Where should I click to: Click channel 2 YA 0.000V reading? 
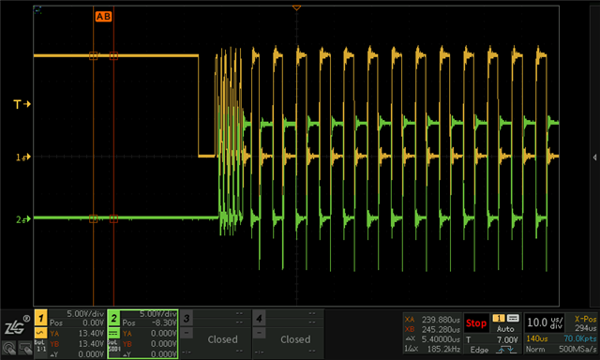click(x=149, y=334)
